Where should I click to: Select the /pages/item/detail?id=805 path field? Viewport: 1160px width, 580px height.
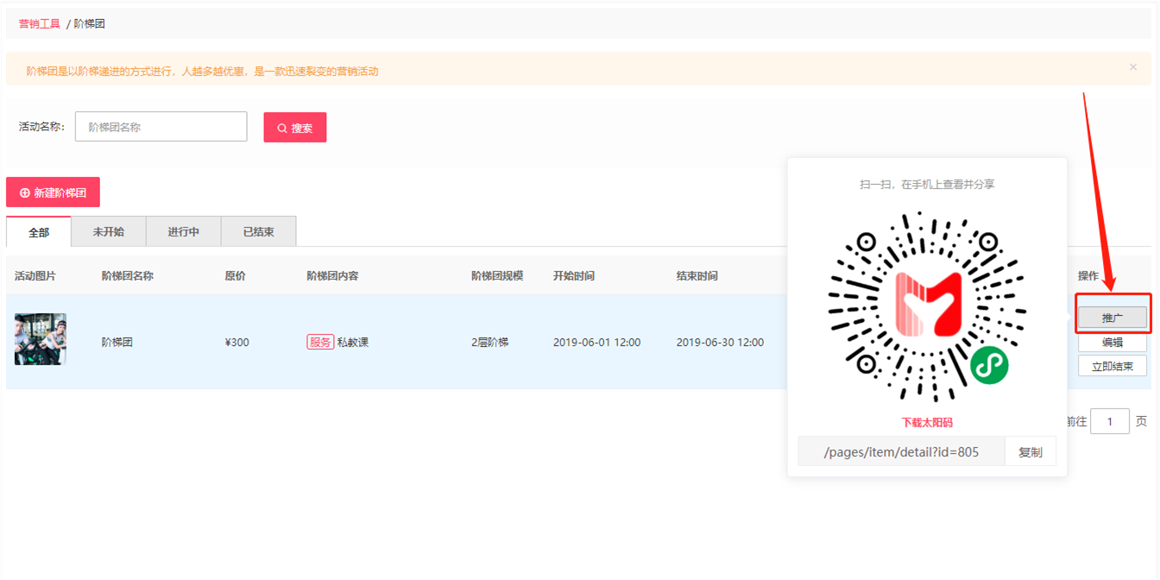[x=901, y=451]
